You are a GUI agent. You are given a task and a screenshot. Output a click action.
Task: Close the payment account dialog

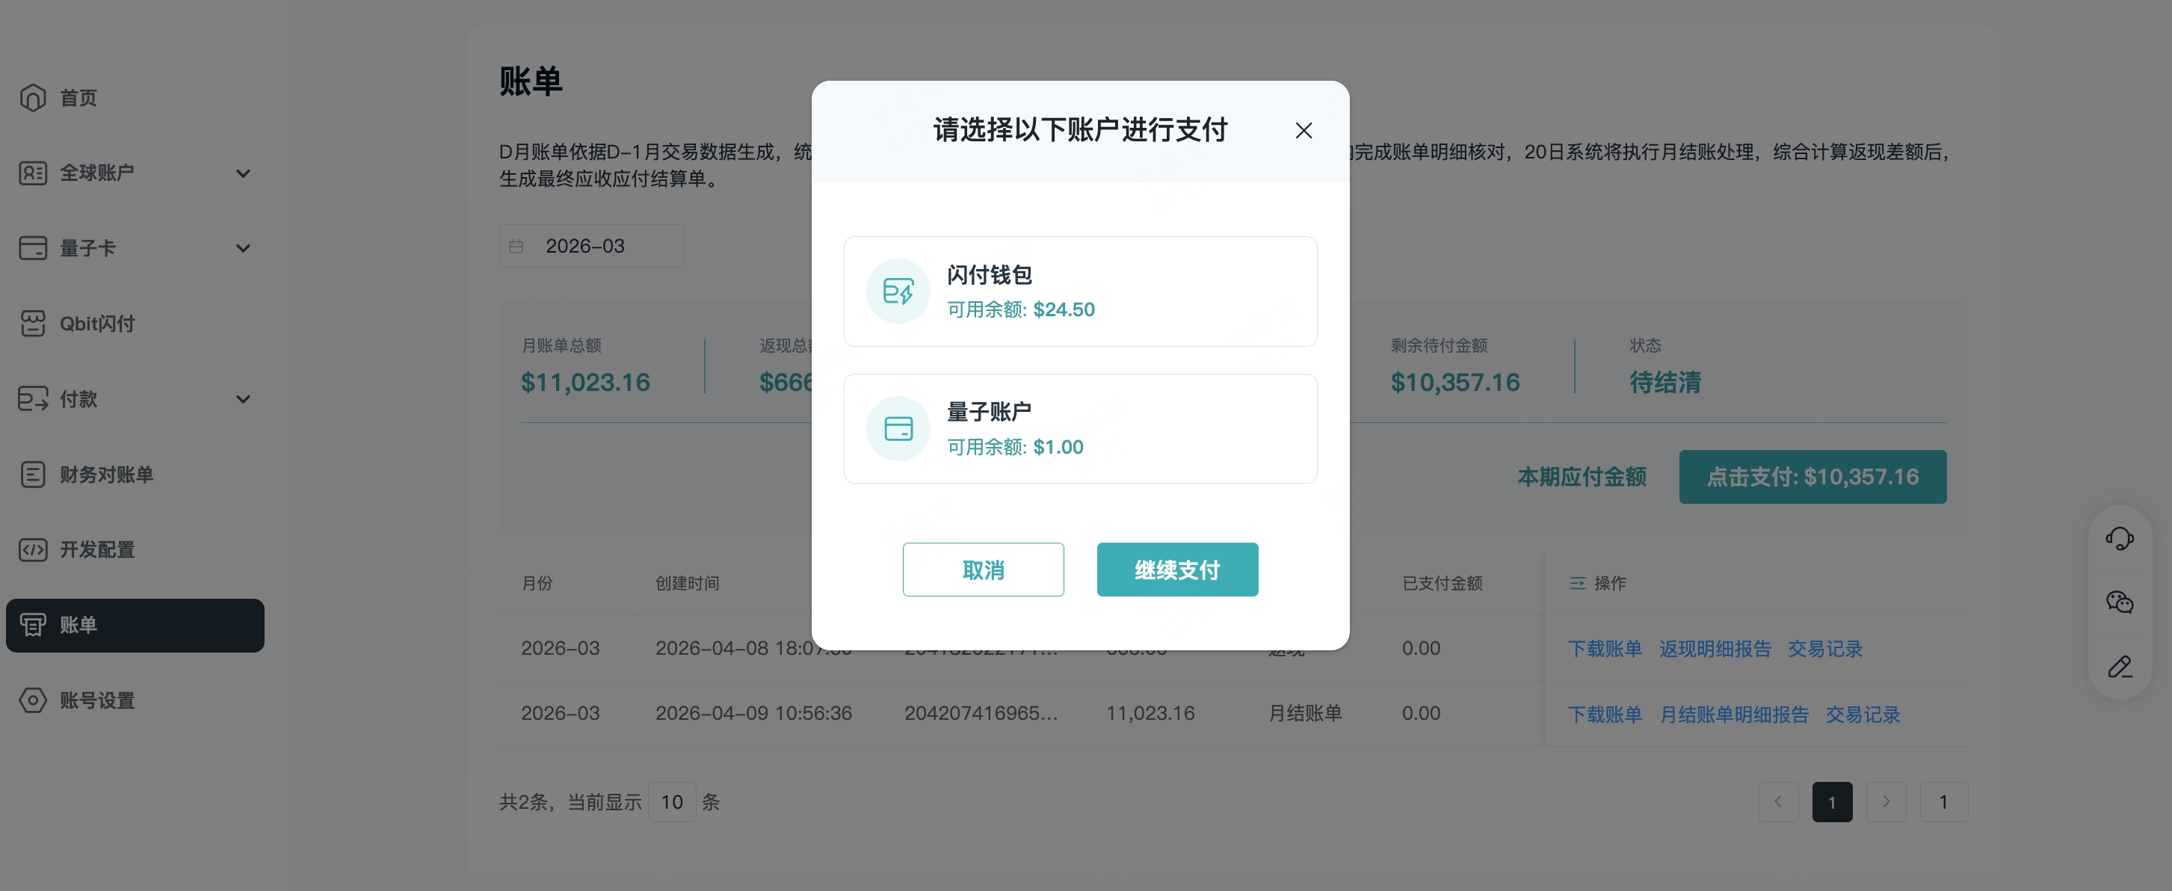(1303, 131)
